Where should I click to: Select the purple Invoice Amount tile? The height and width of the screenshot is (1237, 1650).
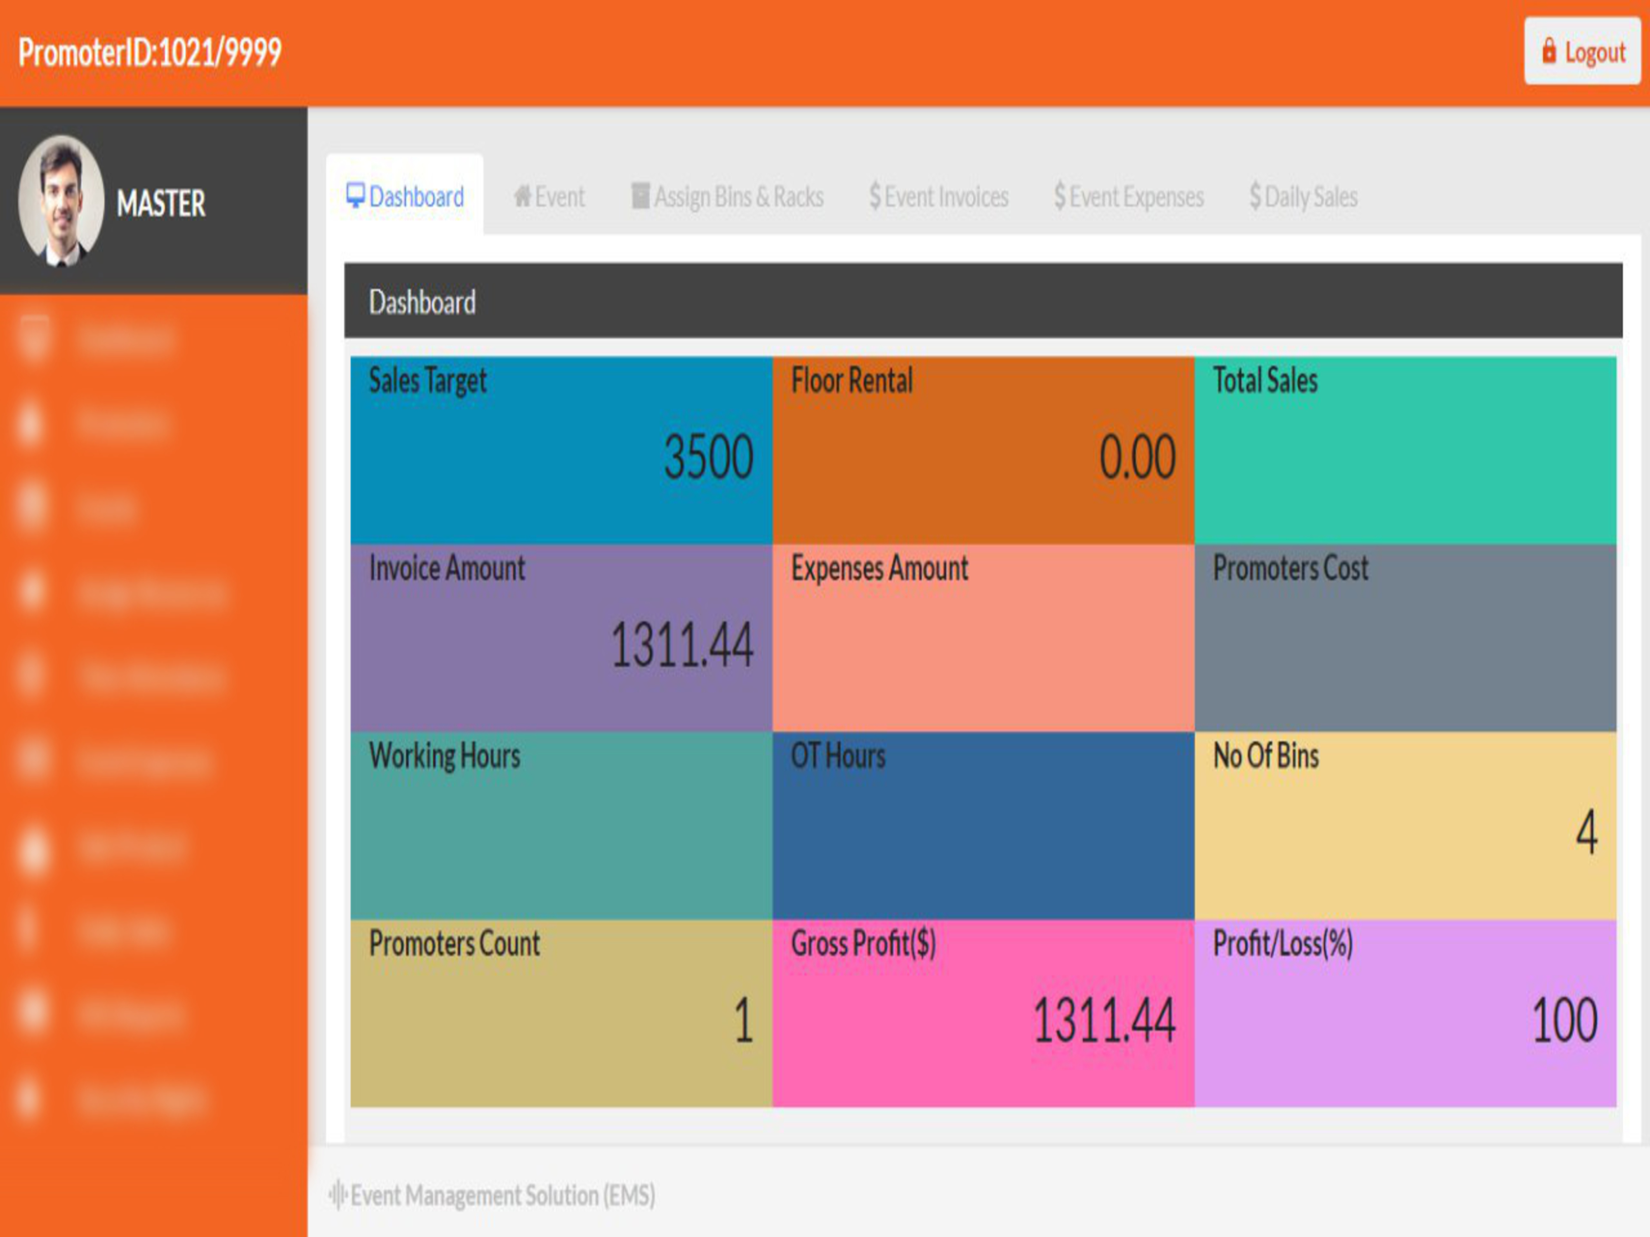pyautogui.click(x=561, y=637)
